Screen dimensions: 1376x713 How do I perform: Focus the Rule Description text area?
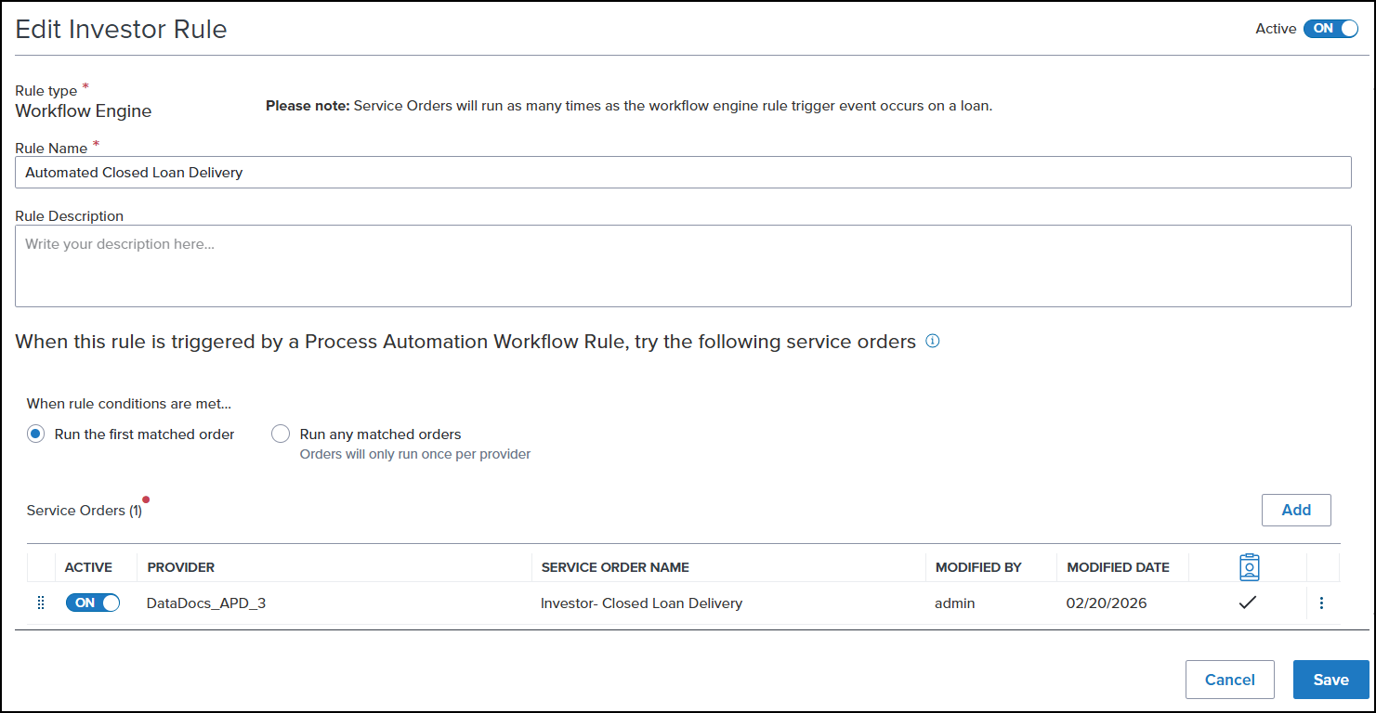coord(683,266)
